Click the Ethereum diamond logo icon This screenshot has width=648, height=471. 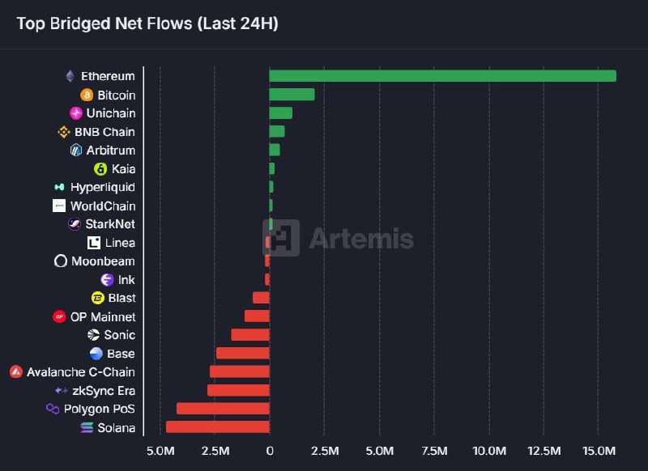70,76
